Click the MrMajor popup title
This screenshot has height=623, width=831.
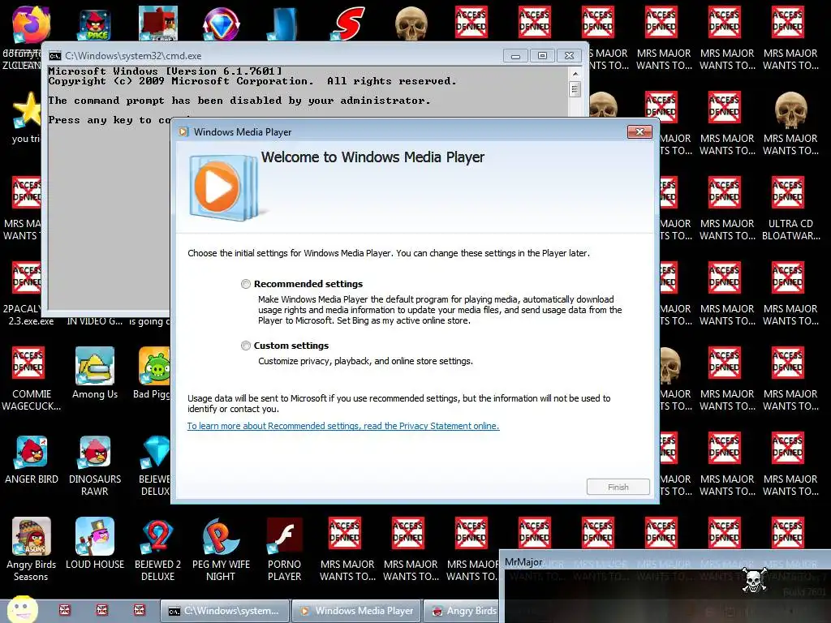pos(523,562)
